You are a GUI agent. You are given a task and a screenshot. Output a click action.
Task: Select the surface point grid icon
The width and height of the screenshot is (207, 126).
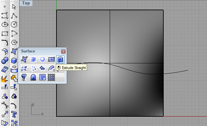tap(51, 77)
